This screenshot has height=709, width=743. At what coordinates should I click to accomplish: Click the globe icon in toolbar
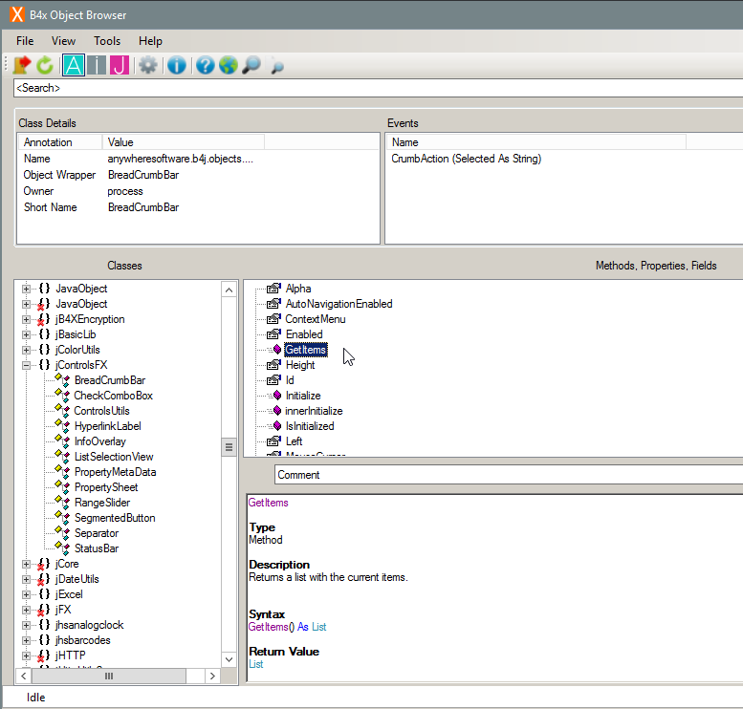(228, 65)
